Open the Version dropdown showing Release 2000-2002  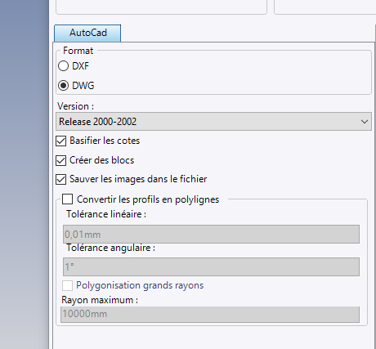coord(213,122)
